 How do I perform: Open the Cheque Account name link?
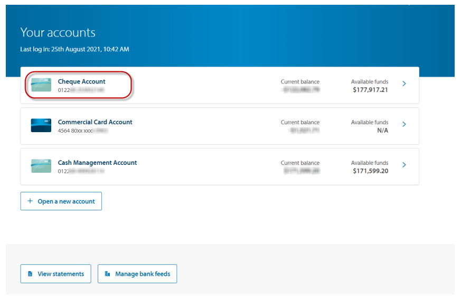[x=81, y=81]
